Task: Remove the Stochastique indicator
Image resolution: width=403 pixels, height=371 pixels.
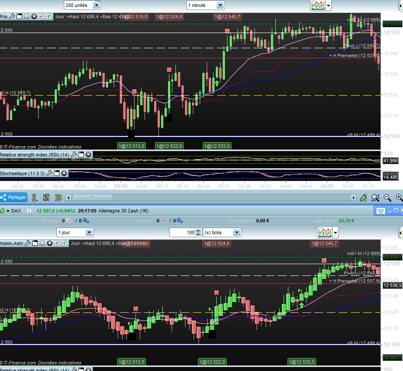Action: tap(64, 173)
